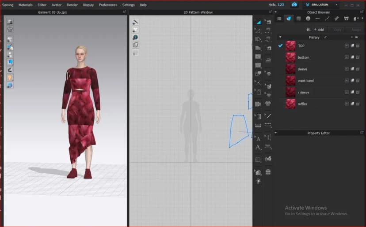
Task: Collapse the Primary fabric group
Action: pos(280,37)
